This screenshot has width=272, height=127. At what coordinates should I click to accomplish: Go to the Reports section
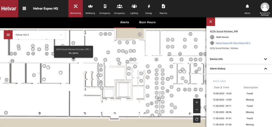pyautogui.click(x=163, y=9)
